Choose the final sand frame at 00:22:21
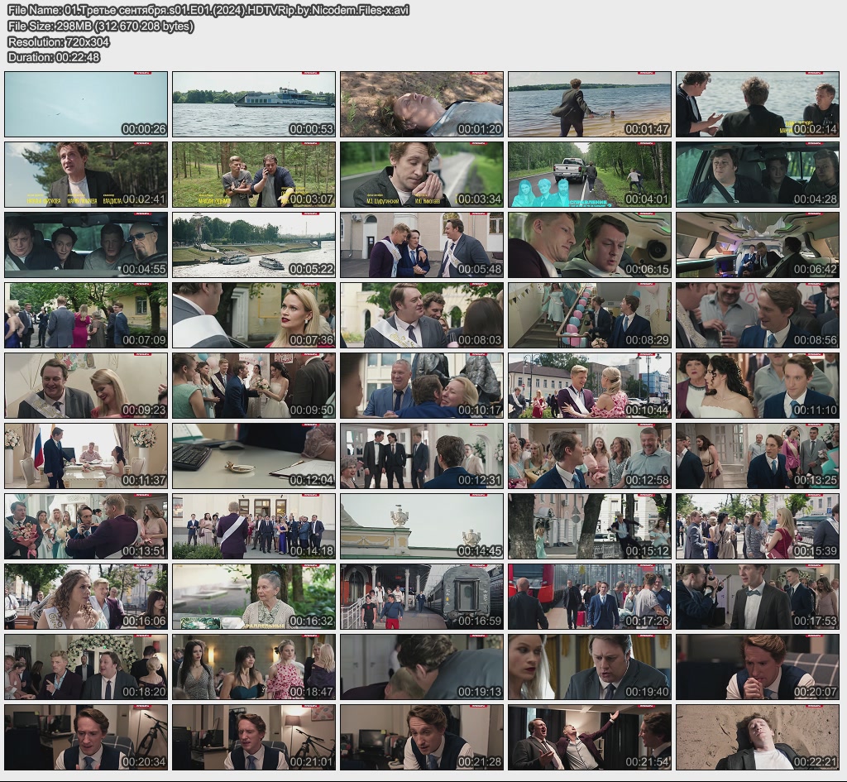Image resolution: width=847 pixels, height=782 pixels. (x=758, y=737)
